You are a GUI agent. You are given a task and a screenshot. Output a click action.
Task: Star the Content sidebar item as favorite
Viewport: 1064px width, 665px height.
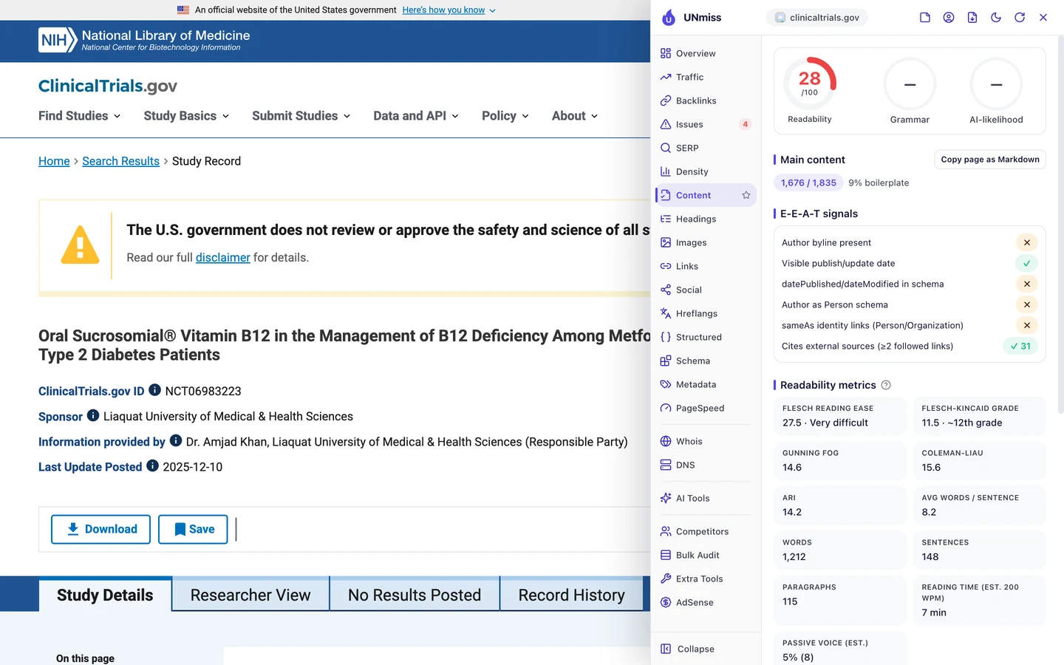click(x=746, y=195)
